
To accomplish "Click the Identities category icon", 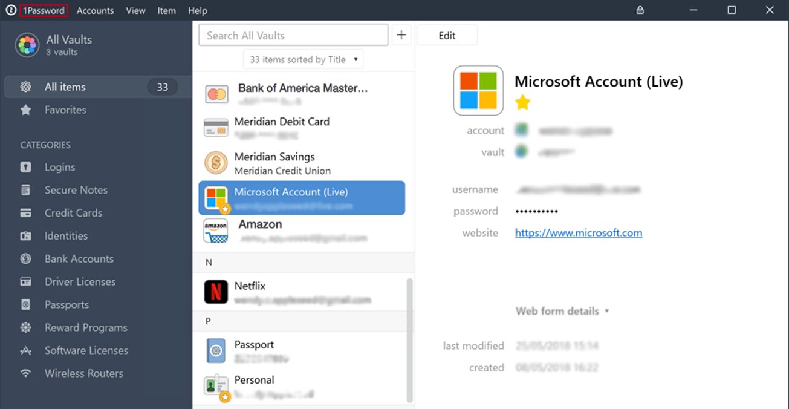I will 25,236.
